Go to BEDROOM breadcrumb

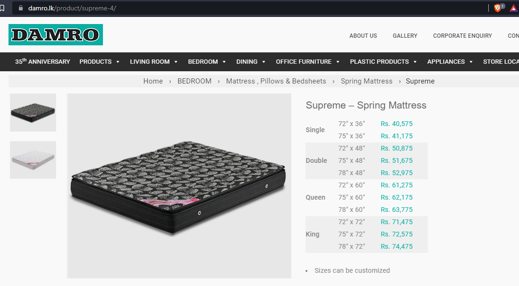point(194,81)
